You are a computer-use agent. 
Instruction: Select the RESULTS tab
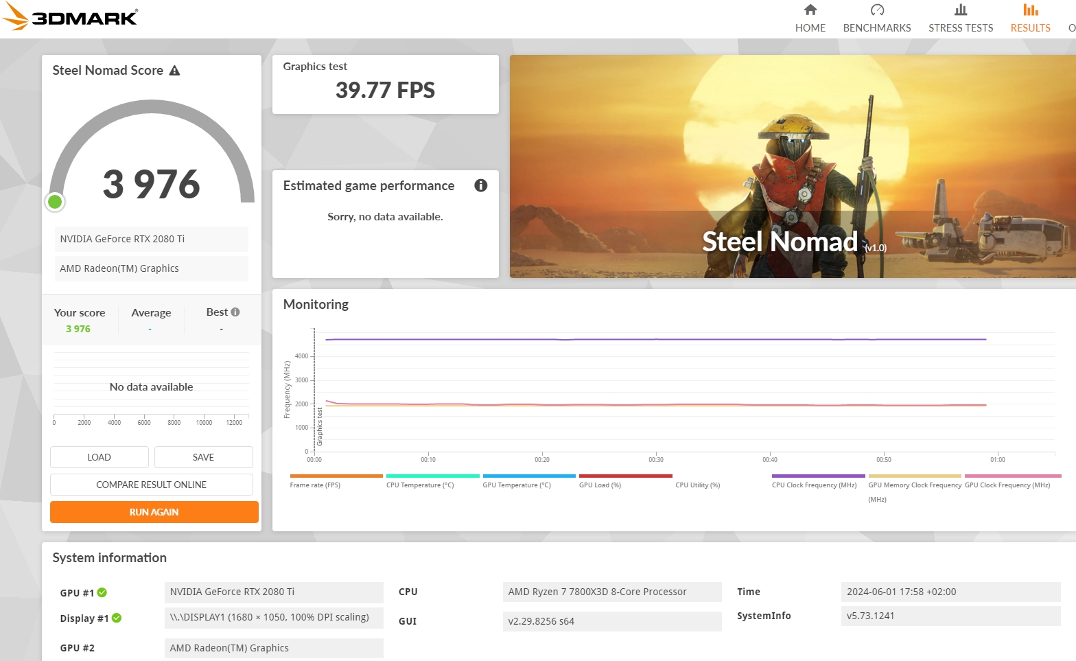1030,28
